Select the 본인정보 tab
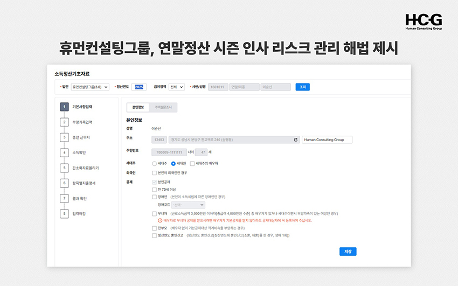The width and height of the screenshot is (458, 286). (138, 108)
